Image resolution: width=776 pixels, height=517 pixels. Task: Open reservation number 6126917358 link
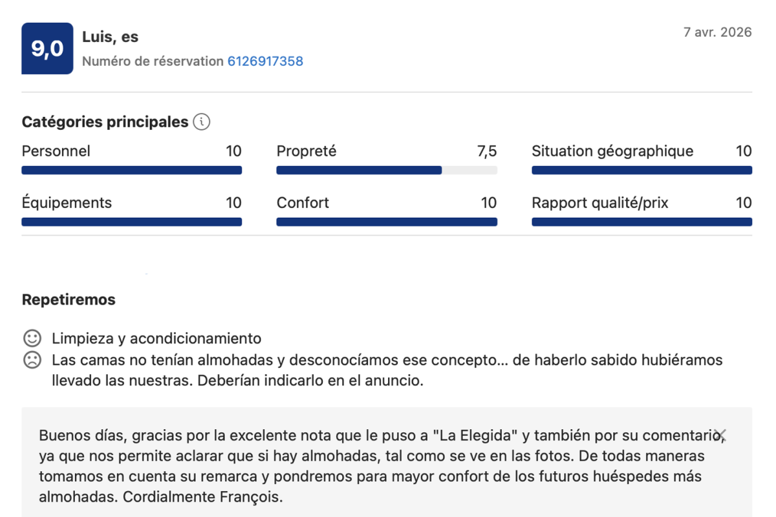click(265, 61)
